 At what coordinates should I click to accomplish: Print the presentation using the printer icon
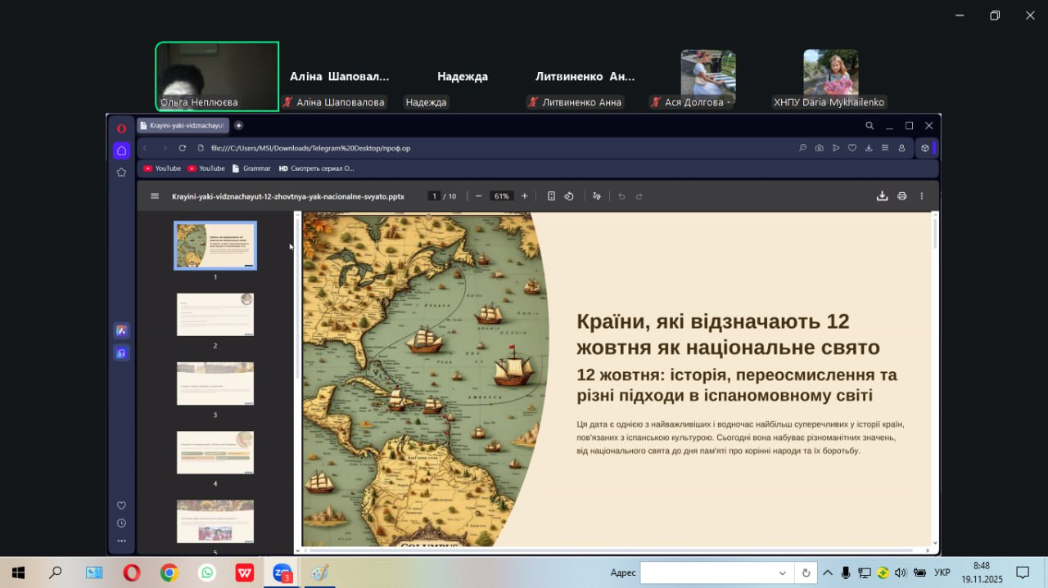901,196
